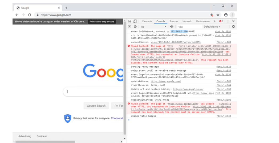Create a live expression with the eye icon
The height and width of the screenshot is (143, 279).
point(172,27)
